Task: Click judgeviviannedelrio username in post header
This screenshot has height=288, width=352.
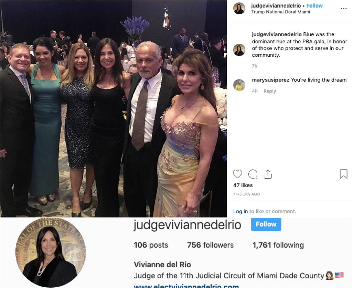Action: tap(276, 6)
